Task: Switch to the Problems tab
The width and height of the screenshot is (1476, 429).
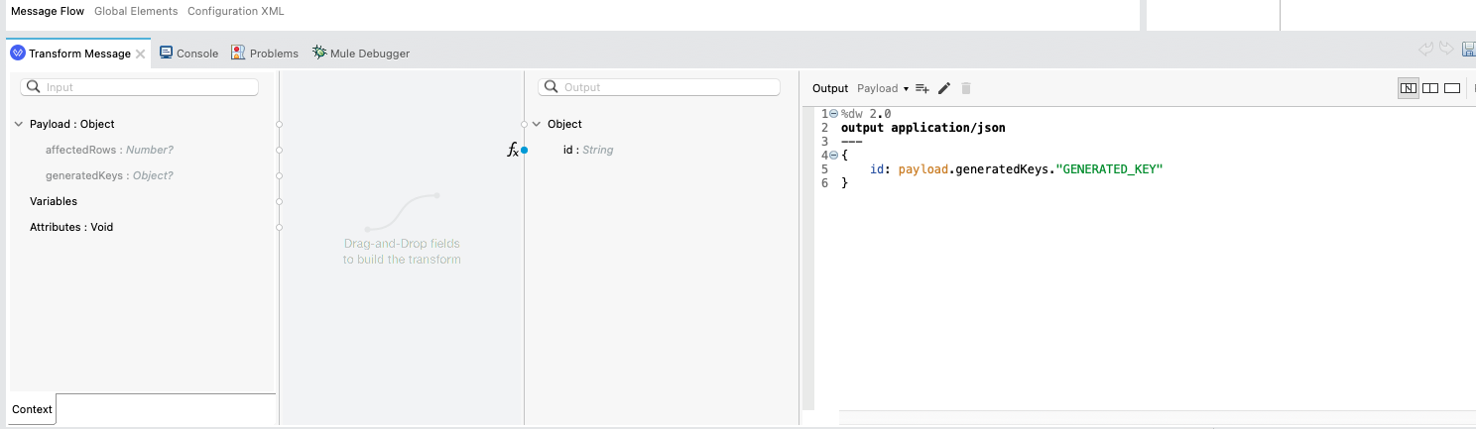Action: 265,54
